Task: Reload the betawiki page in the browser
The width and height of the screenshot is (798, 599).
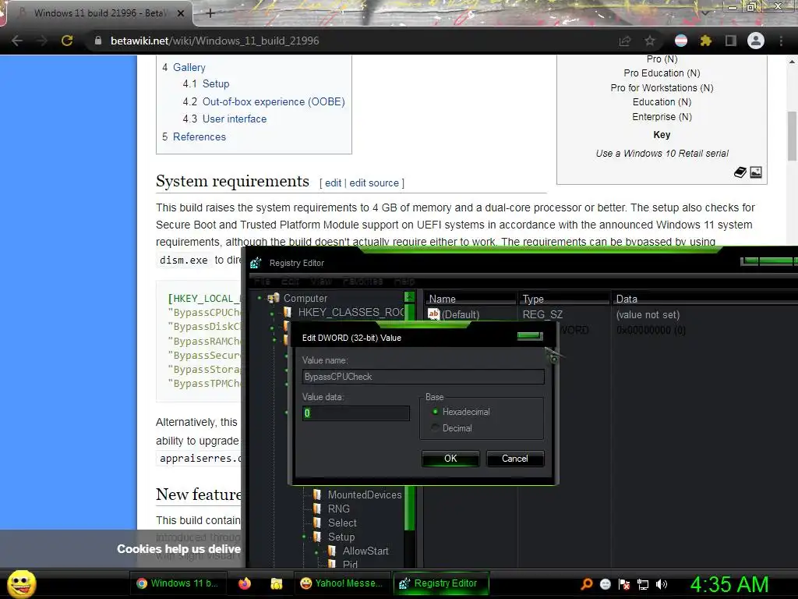Action: tap(67, 41)
